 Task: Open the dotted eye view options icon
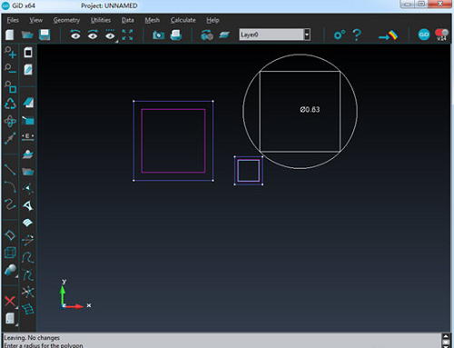[x=110, y=35]
